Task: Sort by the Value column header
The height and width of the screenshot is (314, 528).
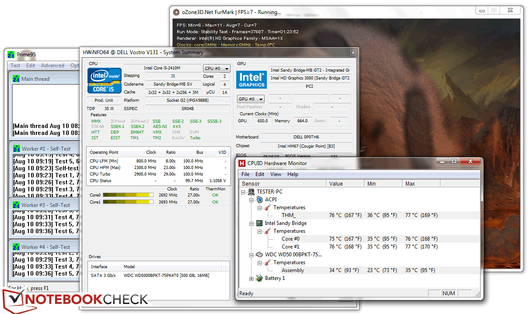Action: pyautogui.click(x=345, y=183)
